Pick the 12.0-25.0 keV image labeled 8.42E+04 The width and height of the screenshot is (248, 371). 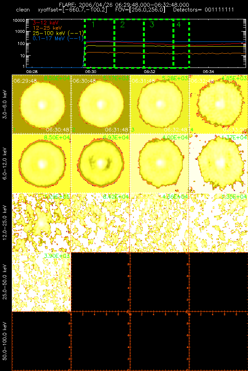tap(100, 223)
